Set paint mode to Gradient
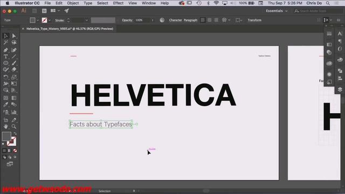Viewport: 345px width, 194px height. coord(10,151)
